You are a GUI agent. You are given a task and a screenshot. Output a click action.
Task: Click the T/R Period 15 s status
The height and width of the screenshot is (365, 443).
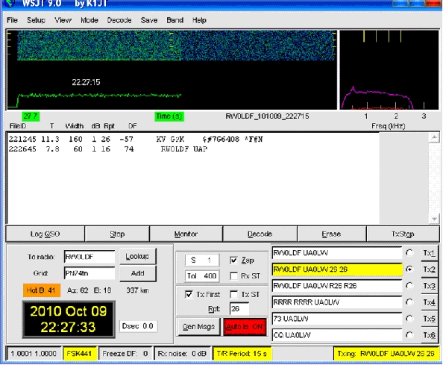click(242, 353)
